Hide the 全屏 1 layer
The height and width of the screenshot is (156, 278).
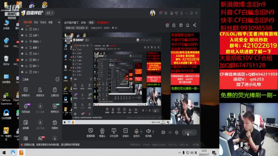coord(22,35)
